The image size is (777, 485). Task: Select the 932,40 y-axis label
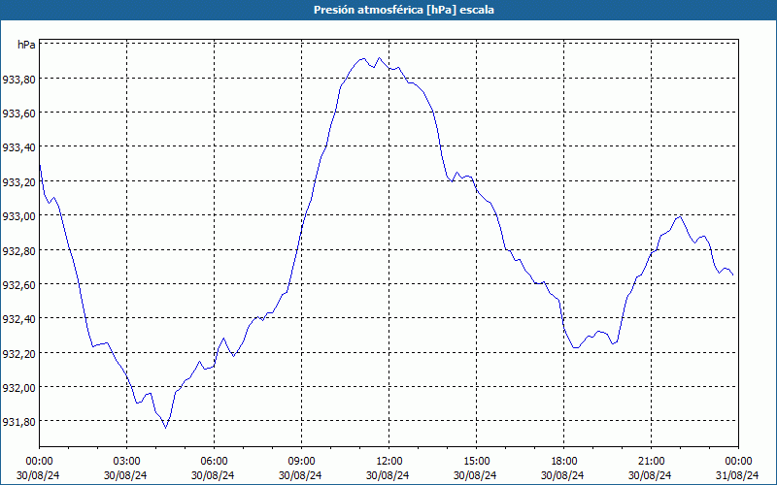(x=18, y=319)
